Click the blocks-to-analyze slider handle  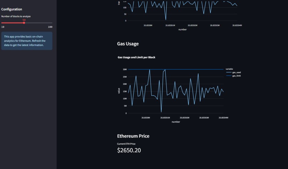click(x=24, y=23)
